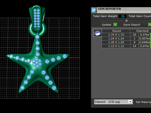
Task: Click the Diamond column header
Action: point(141,31)
